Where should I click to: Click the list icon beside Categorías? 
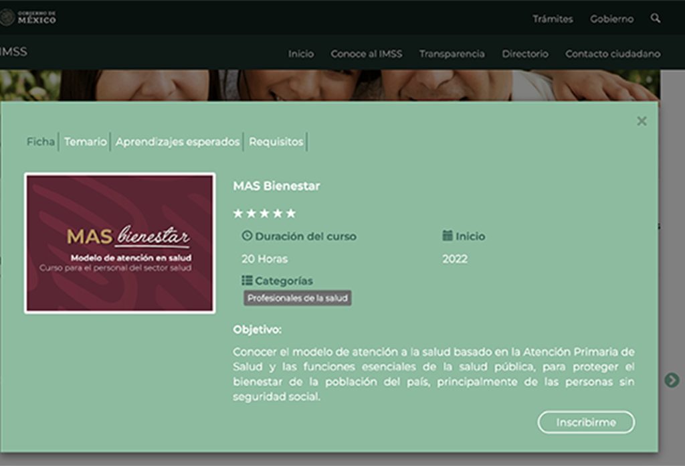[247, 281]
